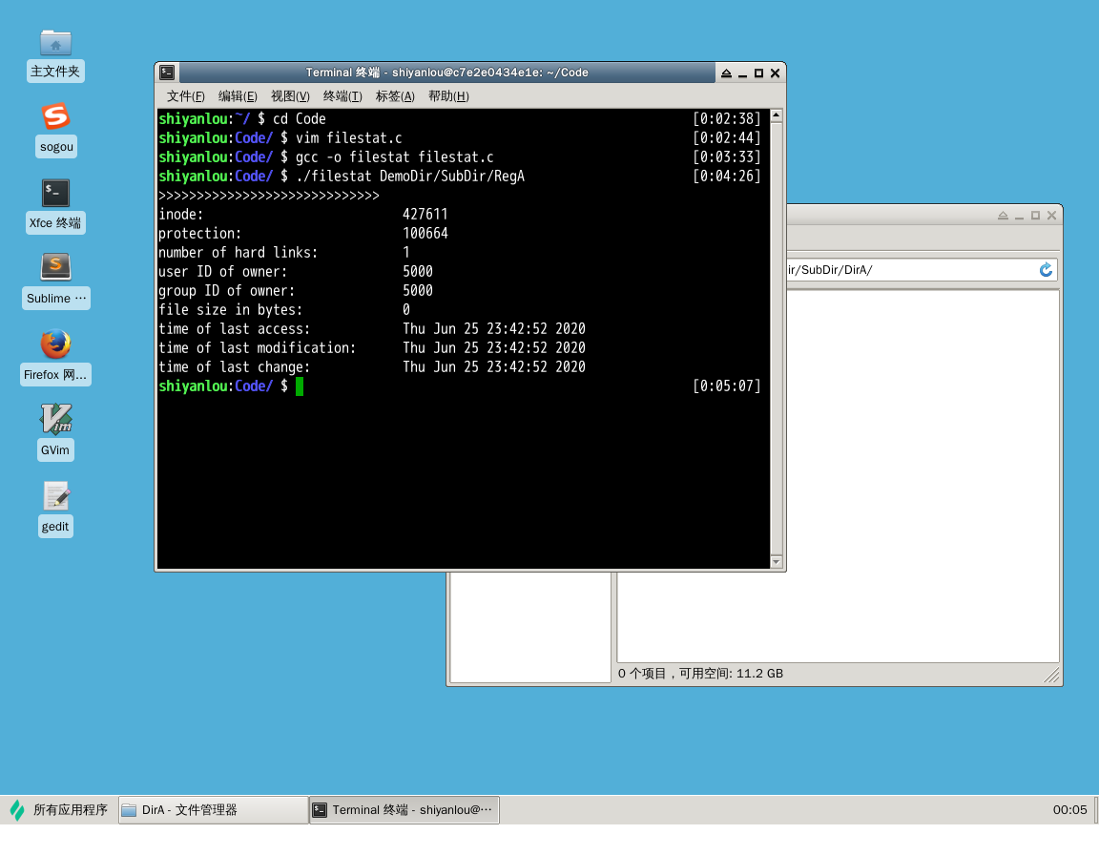
Task: Click the terminal scrollbar down arrow
Action: pos(776,561)
